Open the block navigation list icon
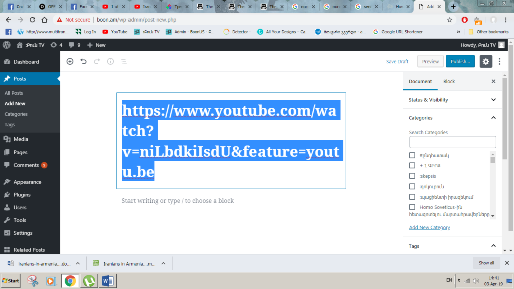 (x=124, y=61)
